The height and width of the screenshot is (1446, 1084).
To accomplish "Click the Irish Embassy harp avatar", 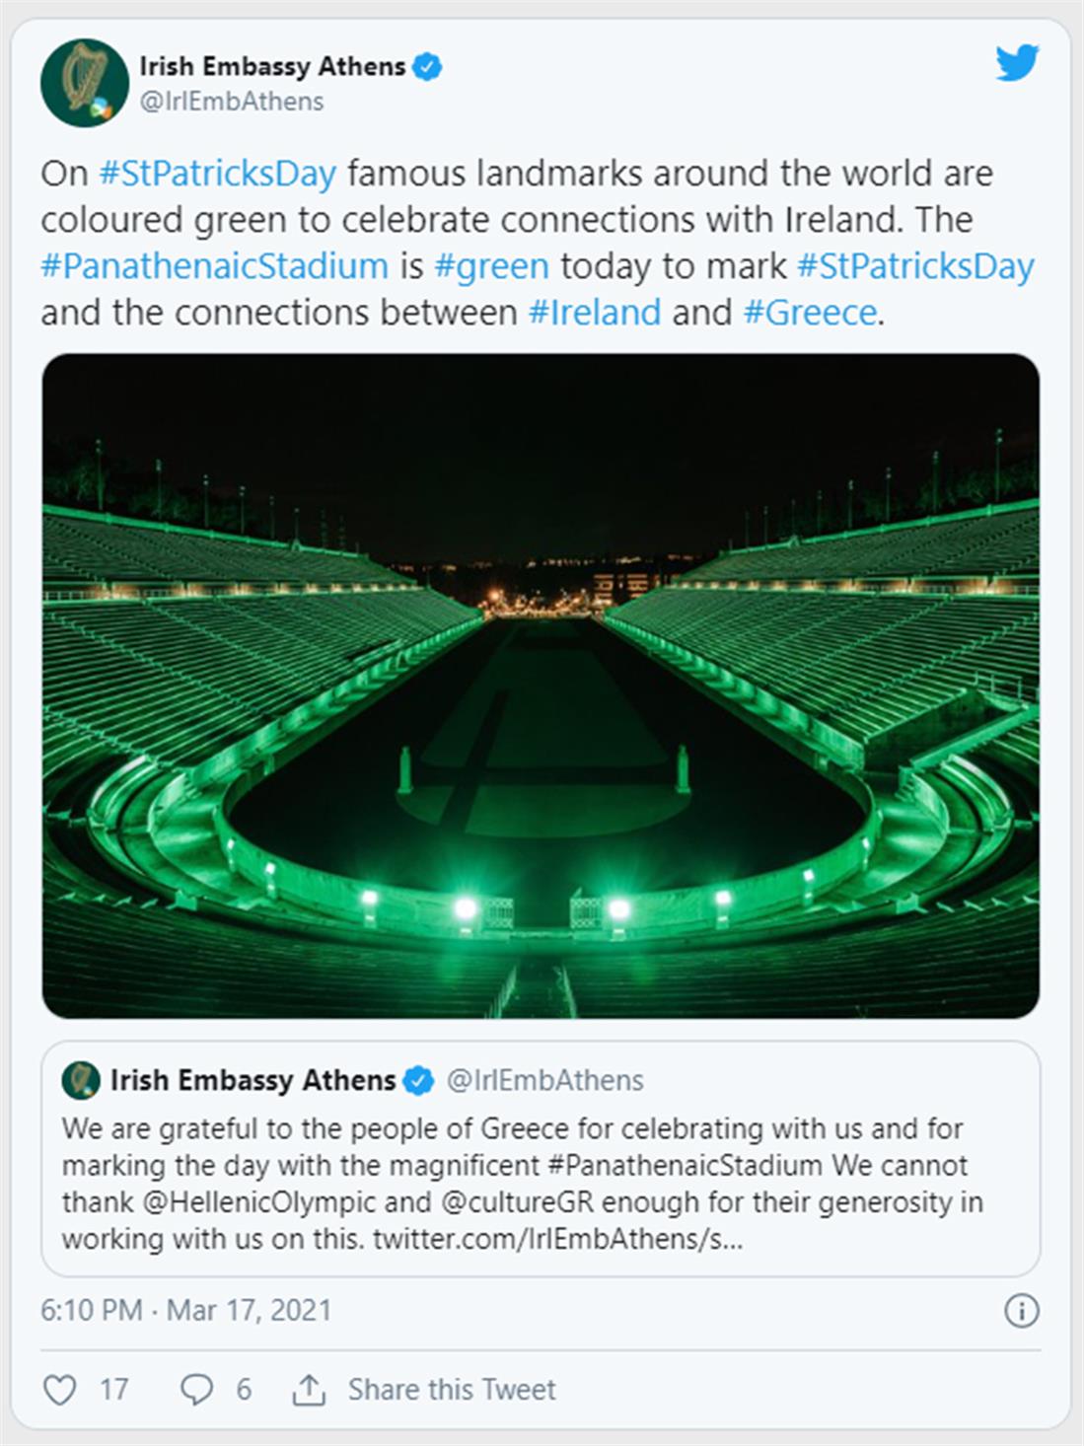I will coord(85,84).
